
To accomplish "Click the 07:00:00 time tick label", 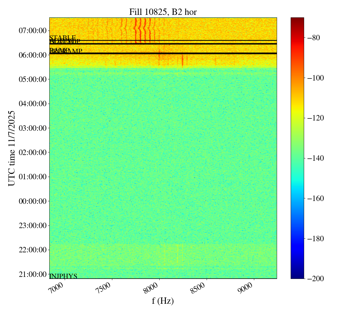I will (32, 30).
